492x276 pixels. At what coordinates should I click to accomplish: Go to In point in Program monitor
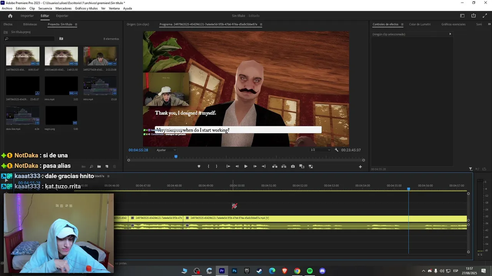[228, 166]
